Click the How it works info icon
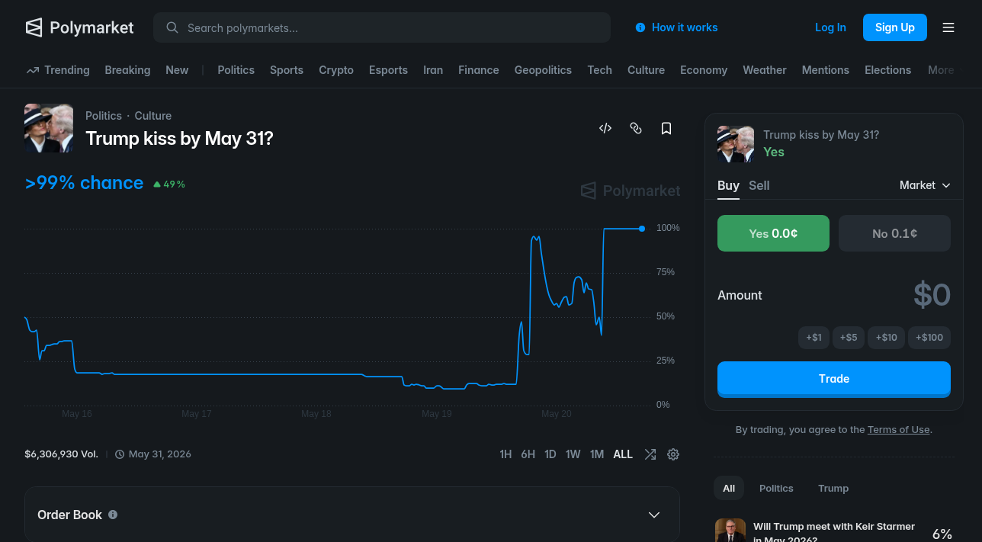Image resolution: width=982 pixels, height=542 pixels. tap(640, 27)
